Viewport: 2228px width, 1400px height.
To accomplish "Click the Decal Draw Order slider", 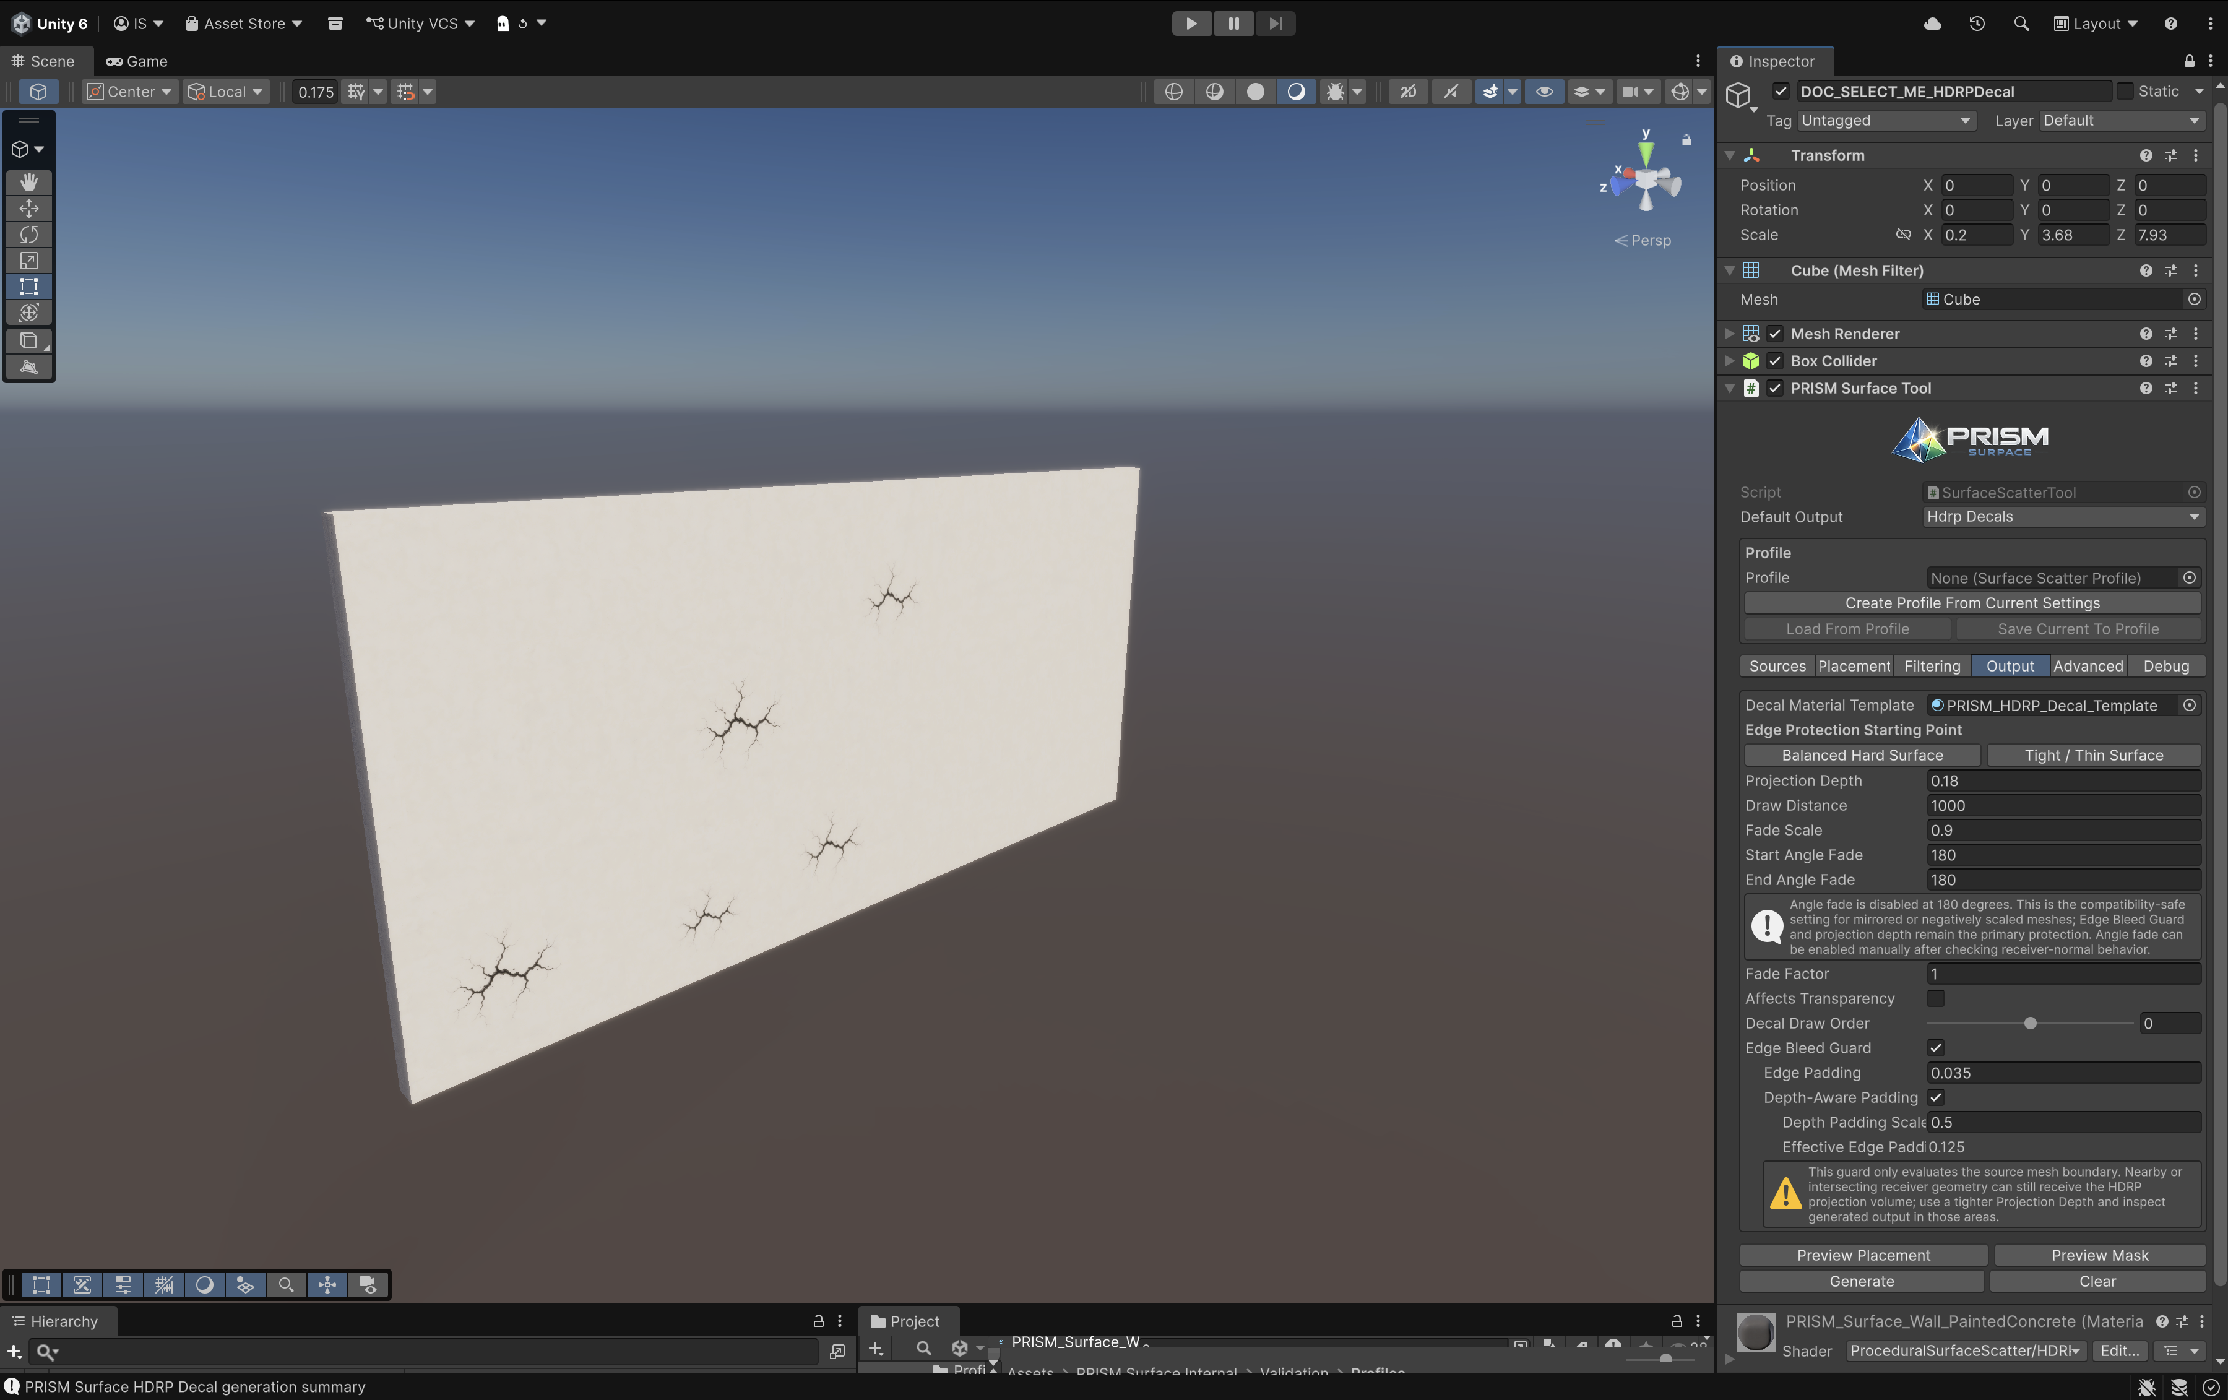I will 2030,1024.
